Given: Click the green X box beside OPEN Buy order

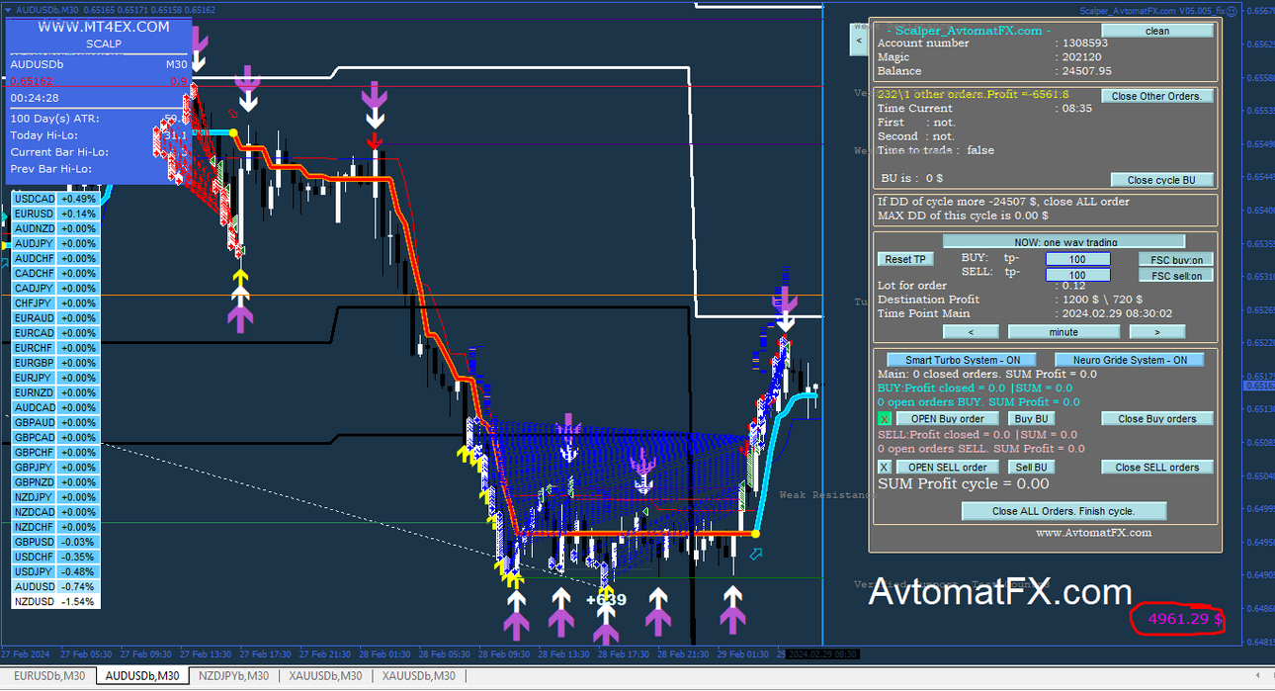Looking at the screenshot, I should pyautogui.click(x=885, y=419).
